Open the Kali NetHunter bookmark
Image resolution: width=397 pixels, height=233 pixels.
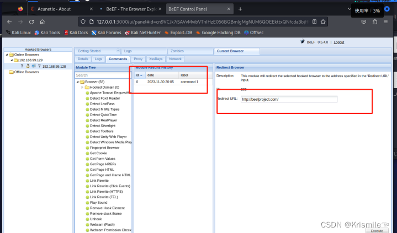click(x=143, y=32)
